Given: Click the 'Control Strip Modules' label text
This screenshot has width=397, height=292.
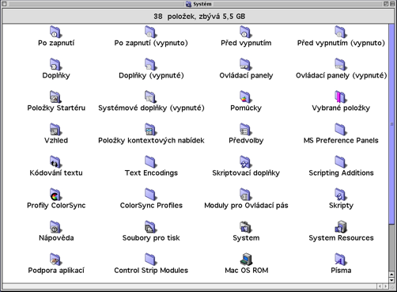Looking at the screenshot, I should (x=151, y=271).
